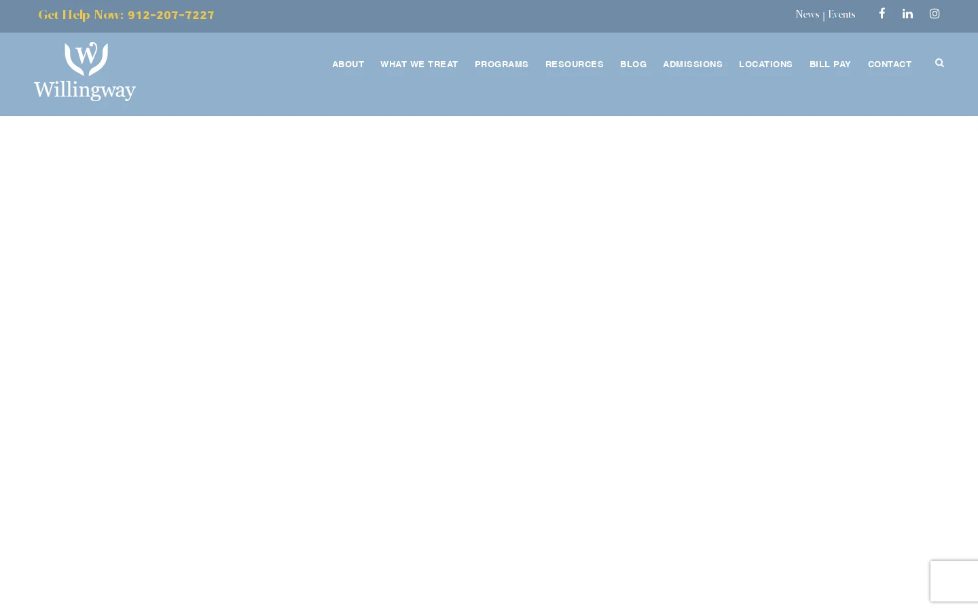Open the LinkedIn social icon
This screenshot has height=611, width=978.
pos(907,14)
